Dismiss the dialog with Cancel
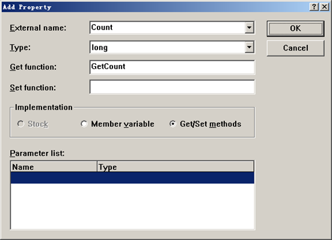 [x=295, y=48]
